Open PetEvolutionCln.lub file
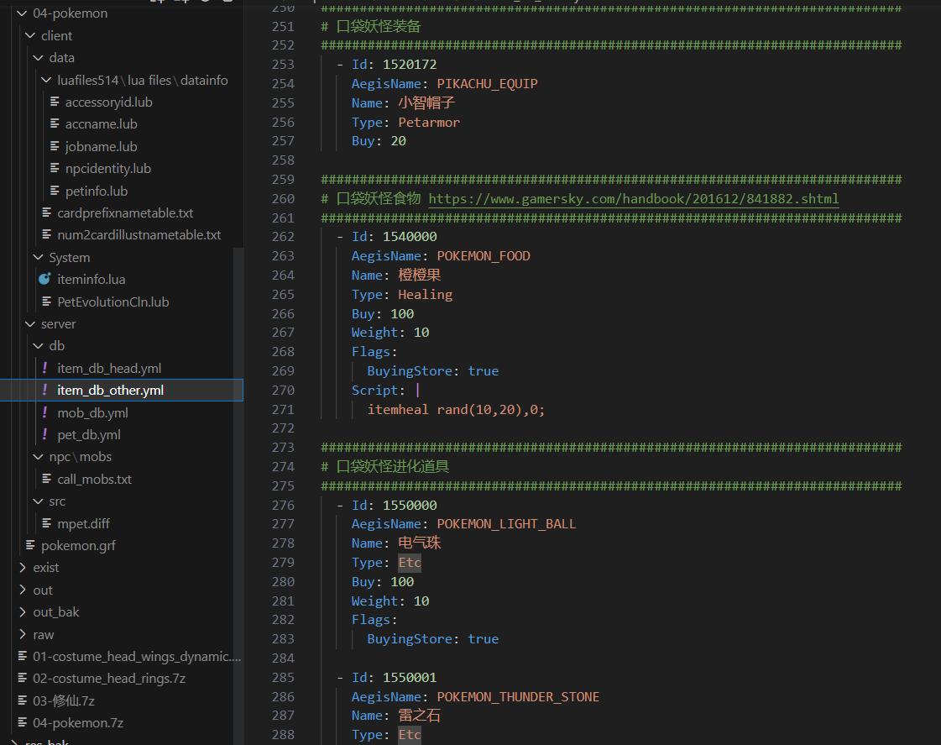Viewport: 941px width, 745px height. (x=112, y=302)
